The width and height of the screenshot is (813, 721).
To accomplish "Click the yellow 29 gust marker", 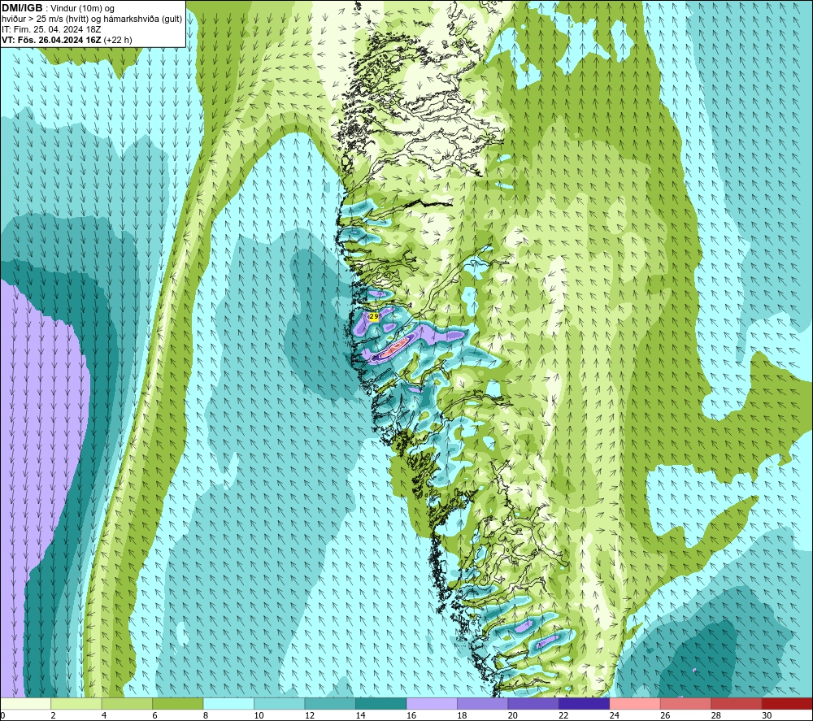I will point(373,315).
